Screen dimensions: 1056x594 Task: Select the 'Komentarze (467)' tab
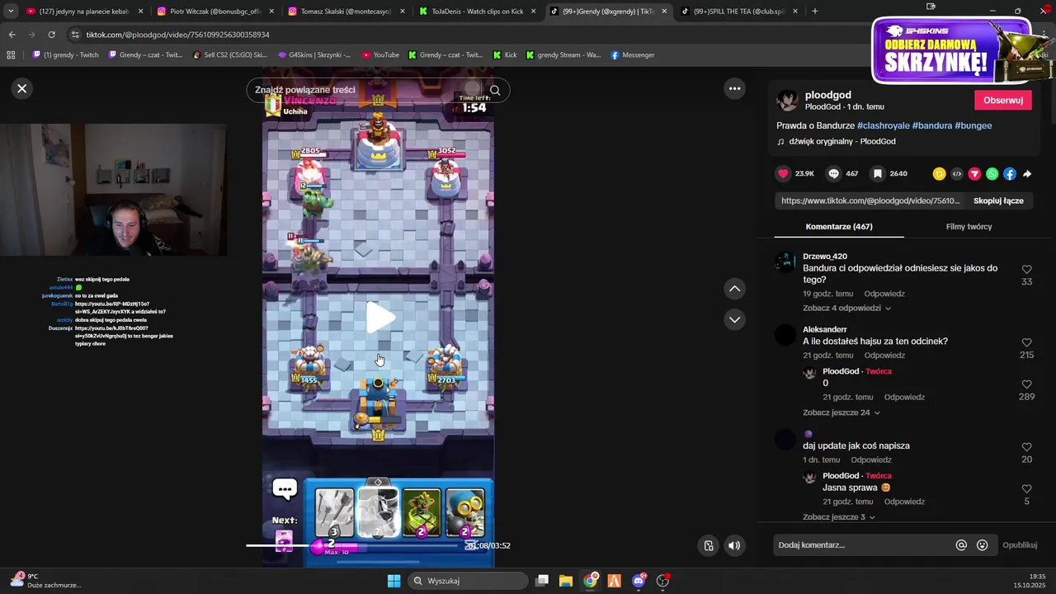[839, 226]
